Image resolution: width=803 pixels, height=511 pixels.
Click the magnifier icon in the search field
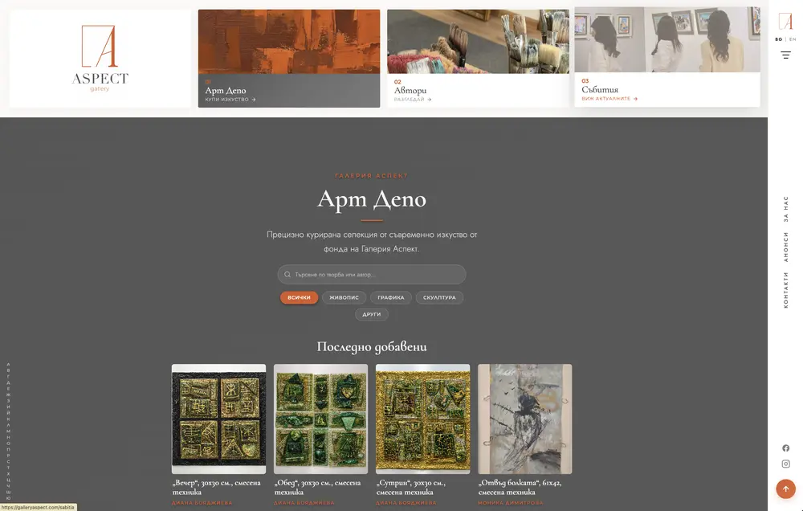coord(287,275)
